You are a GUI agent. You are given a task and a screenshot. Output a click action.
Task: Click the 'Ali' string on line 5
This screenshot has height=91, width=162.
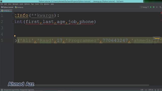[x=27, y=40]
